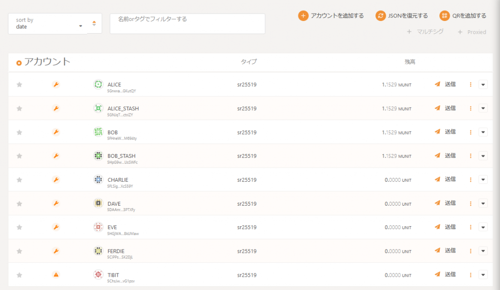Click the CHARLIE account identicon
The width and height of the screenshot is (500, 290).
point(98,180)
